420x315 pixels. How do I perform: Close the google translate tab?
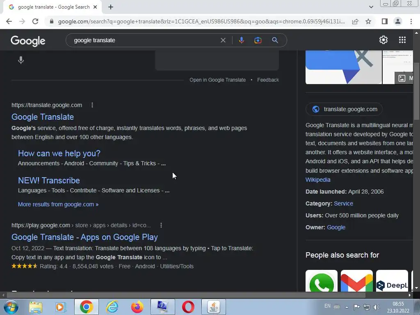(95, 7)
